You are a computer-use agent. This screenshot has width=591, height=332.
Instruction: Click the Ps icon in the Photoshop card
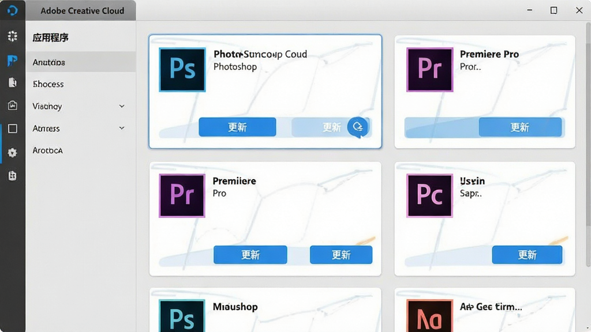[x=182, y=70]
